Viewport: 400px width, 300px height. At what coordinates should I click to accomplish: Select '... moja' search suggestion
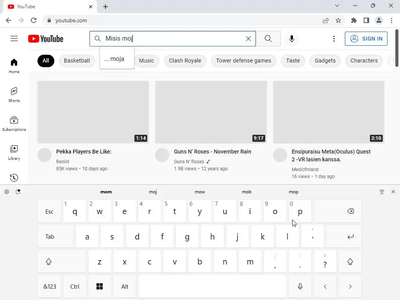[117, 59]
